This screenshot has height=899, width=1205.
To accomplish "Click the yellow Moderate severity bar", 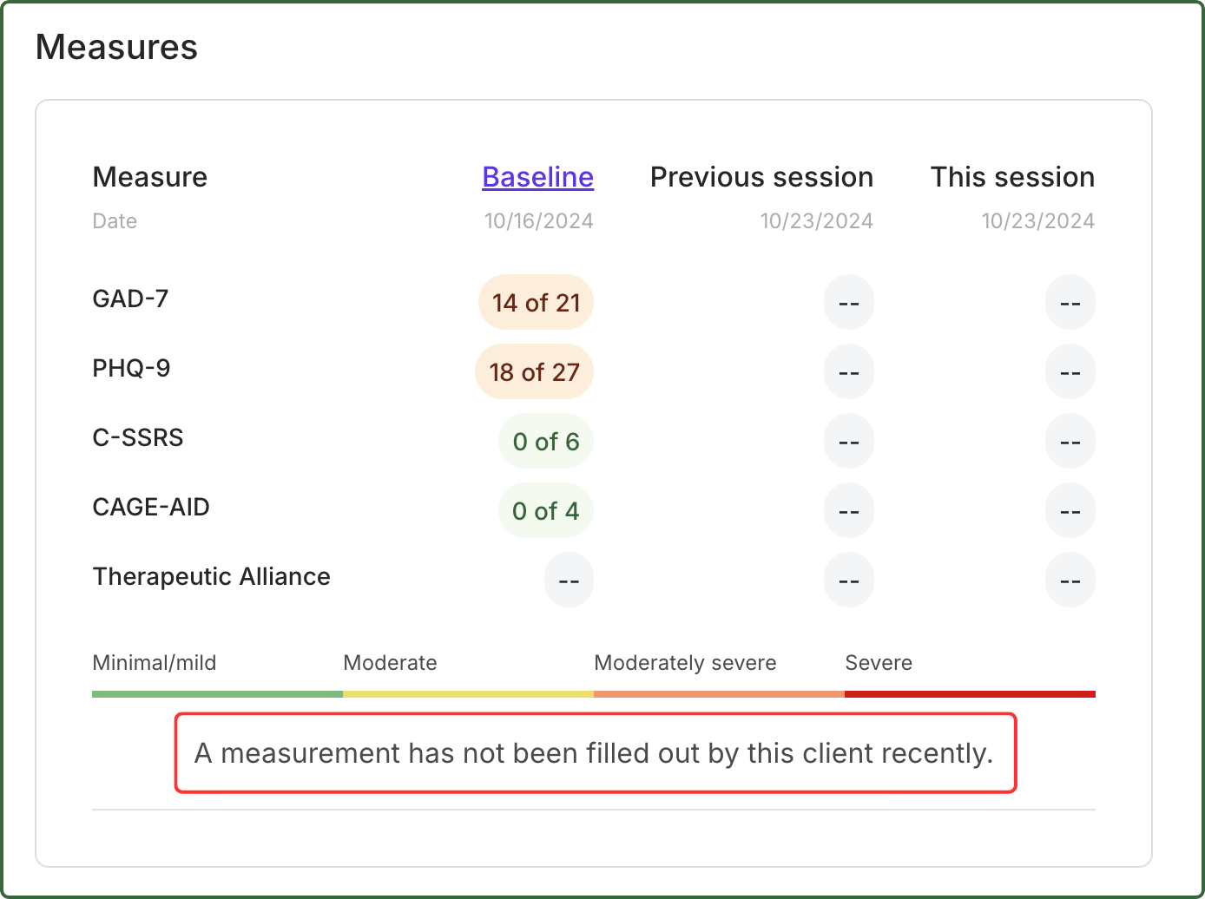I will pos(468,694).
